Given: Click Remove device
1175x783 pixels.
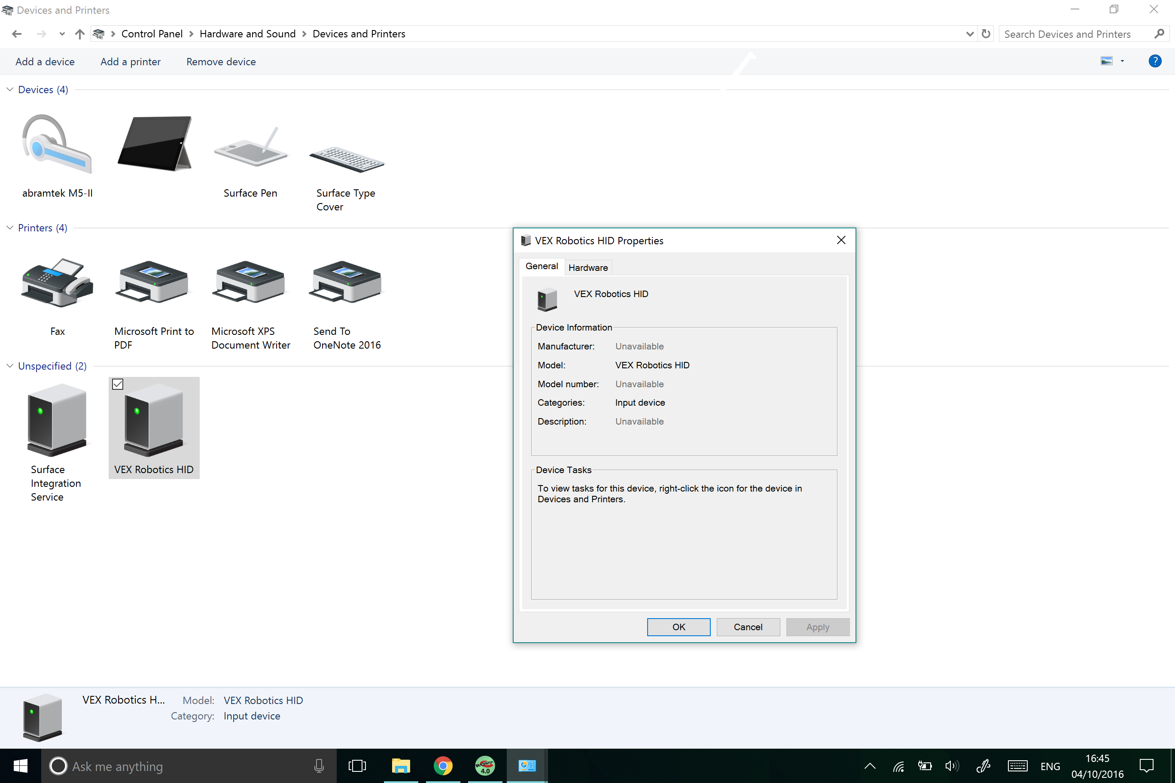Looking at the screenshot, I should click(x=221, y=61).
